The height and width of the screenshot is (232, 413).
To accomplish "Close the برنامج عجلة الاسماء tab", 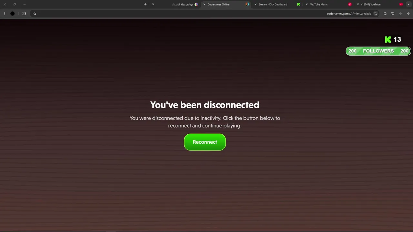I will click(x=153, y=5).
